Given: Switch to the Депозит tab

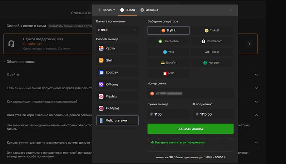Looking at the screenshot, I should pos(106,10).
